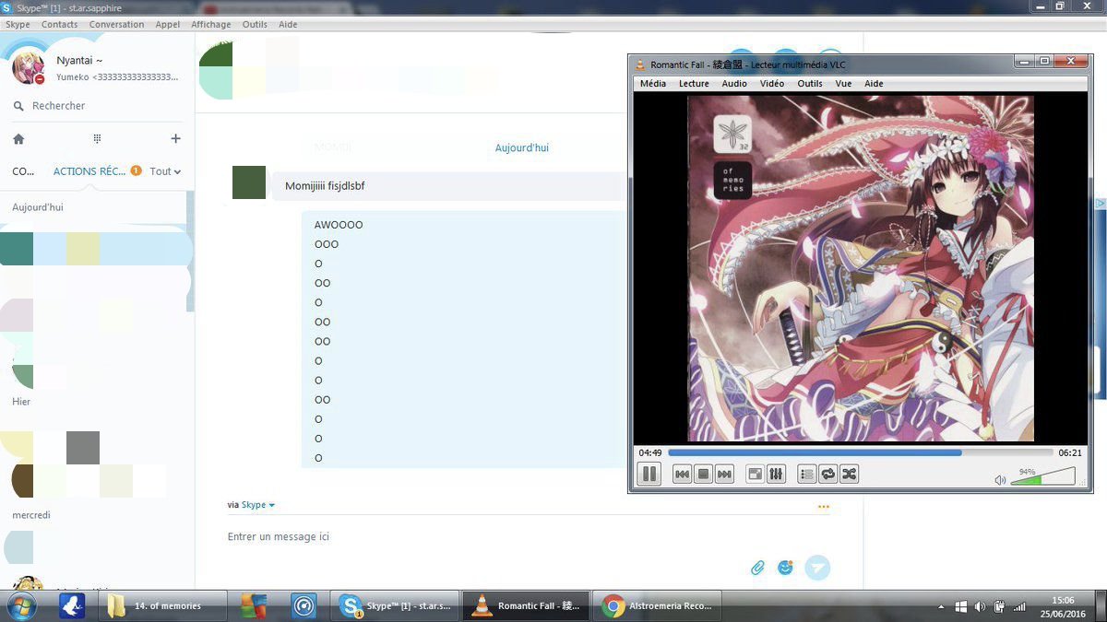
Task: Click the Skype Rechercher search field
Action: click(x=97, y=106)
